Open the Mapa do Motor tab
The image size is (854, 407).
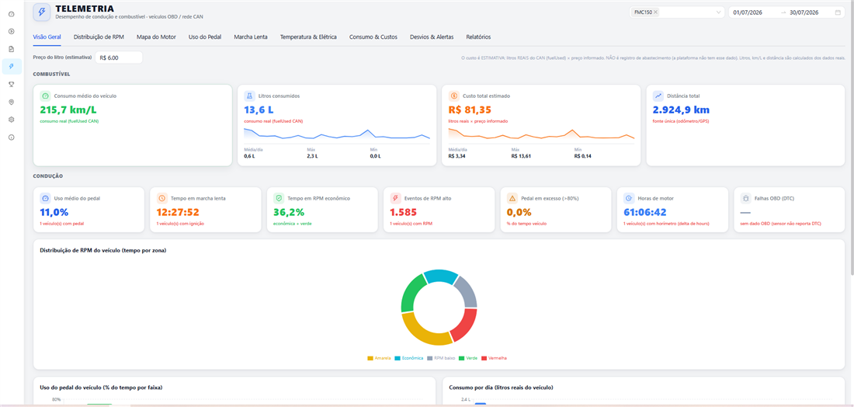click(156, 37)
